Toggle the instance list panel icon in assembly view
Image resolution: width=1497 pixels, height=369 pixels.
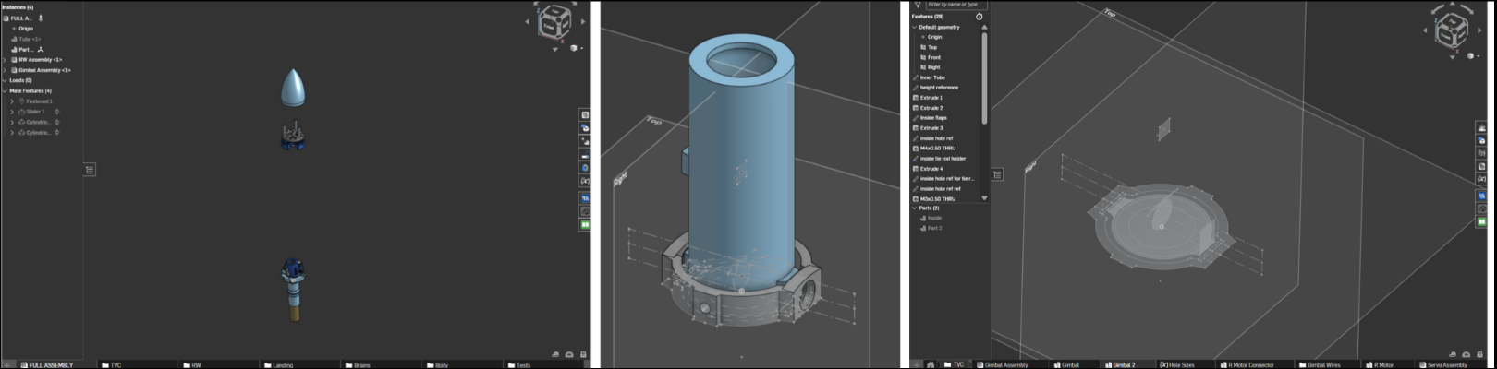coord(90,170)
